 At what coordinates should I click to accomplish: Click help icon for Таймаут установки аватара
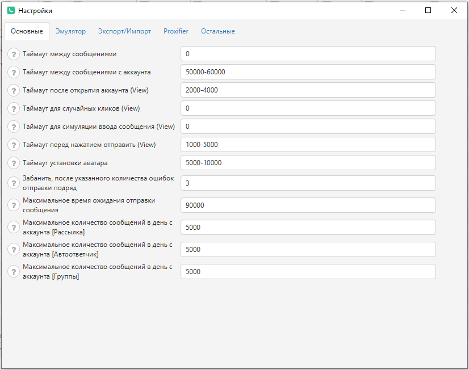[x=14, y=163]
